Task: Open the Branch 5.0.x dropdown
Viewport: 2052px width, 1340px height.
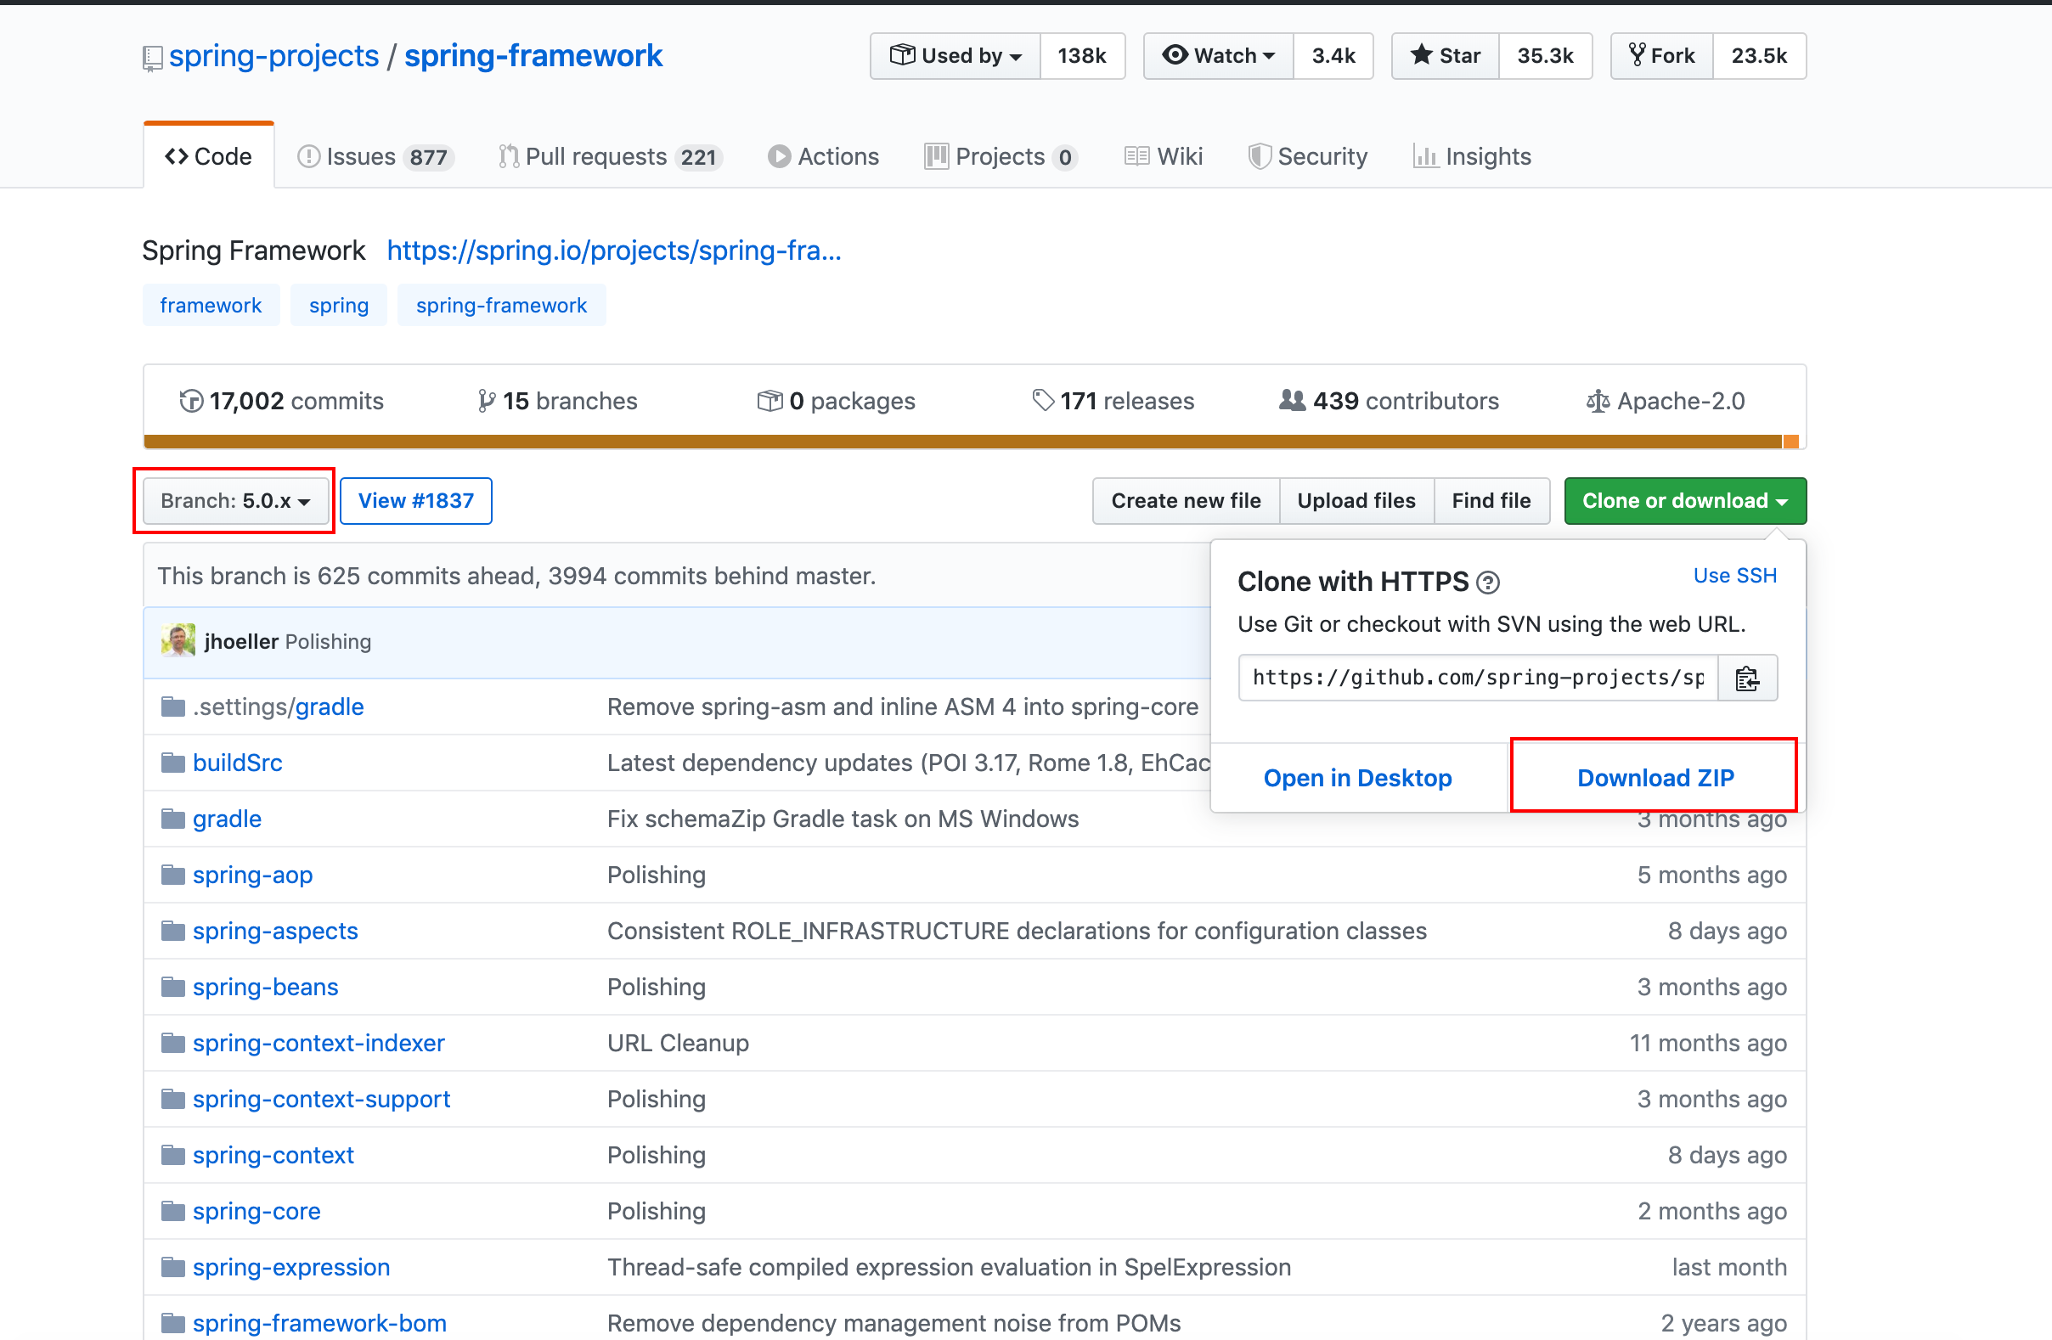Action: (x=234, y=500)
